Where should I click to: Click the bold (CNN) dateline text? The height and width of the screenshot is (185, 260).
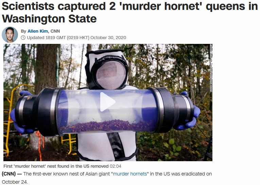8,174
